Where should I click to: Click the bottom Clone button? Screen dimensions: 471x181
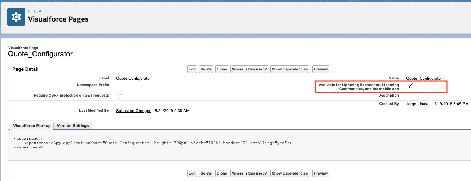(x=222, y=173)
